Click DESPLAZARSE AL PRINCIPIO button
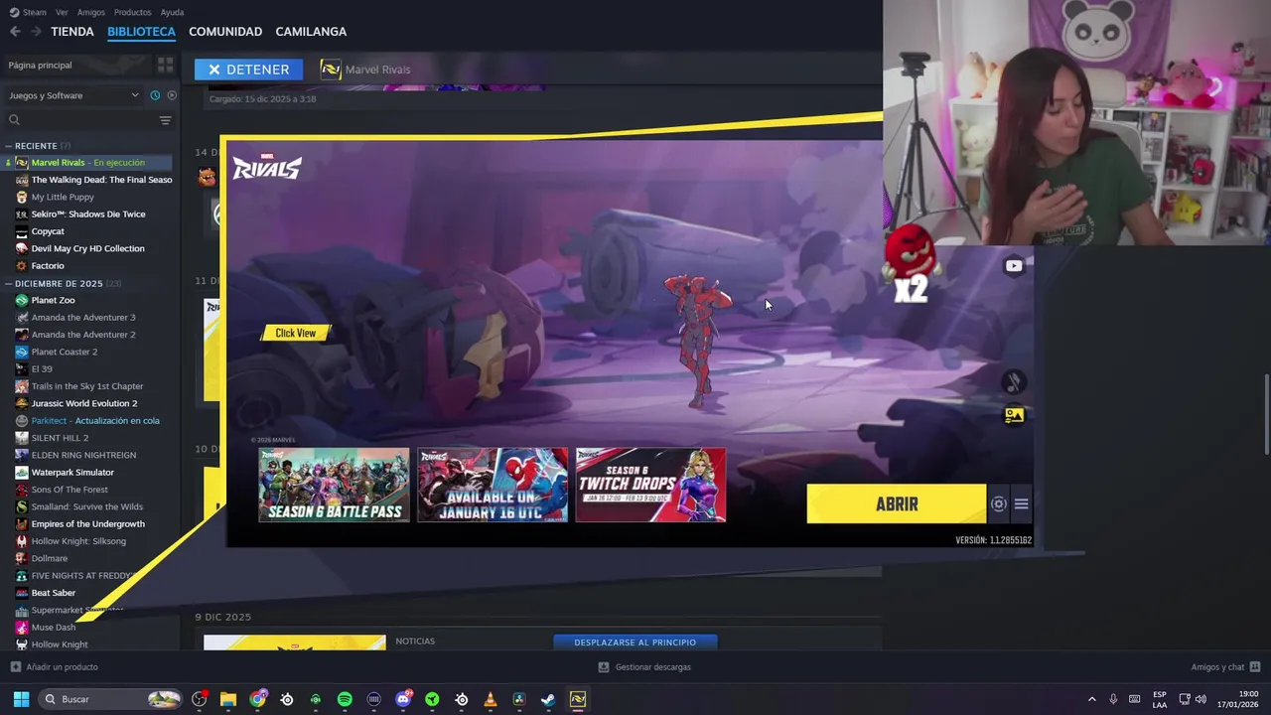 [x=635, y=643]
